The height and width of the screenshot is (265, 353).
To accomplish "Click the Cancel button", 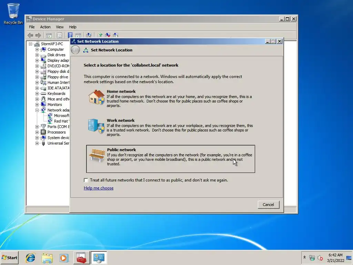I will tap(268, 205).
